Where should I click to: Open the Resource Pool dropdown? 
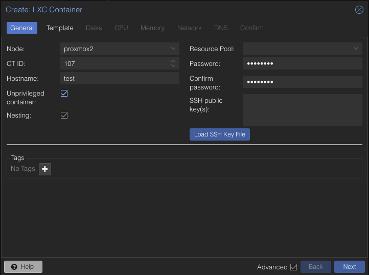click(356, 49)
